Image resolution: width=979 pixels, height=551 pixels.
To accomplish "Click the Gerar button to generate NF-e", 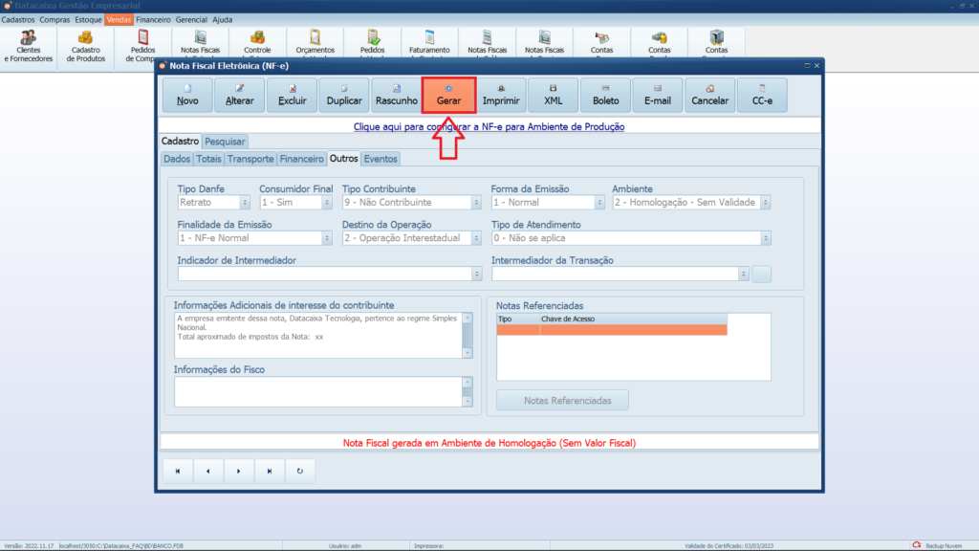I will point(448,96).
